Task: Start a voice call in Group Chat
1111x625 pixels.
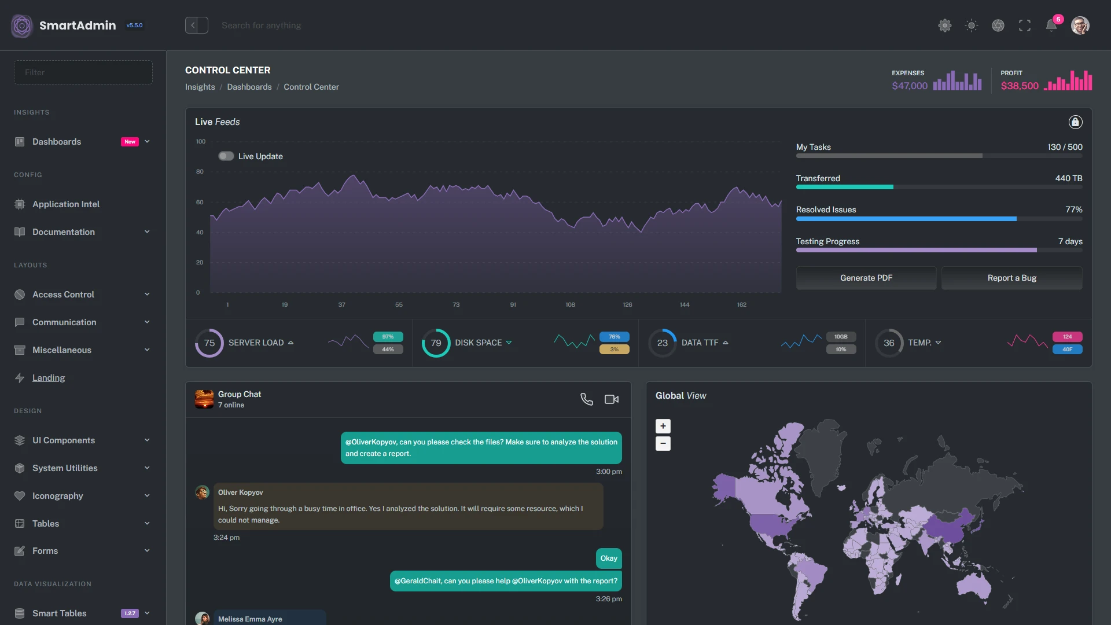Action: [x=587, y=399]
